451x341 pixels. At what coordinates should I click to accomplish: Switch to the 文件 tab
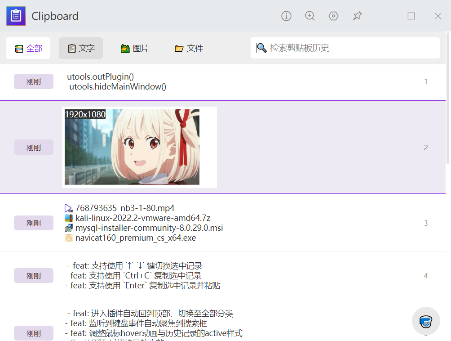[x=189, y=48]
